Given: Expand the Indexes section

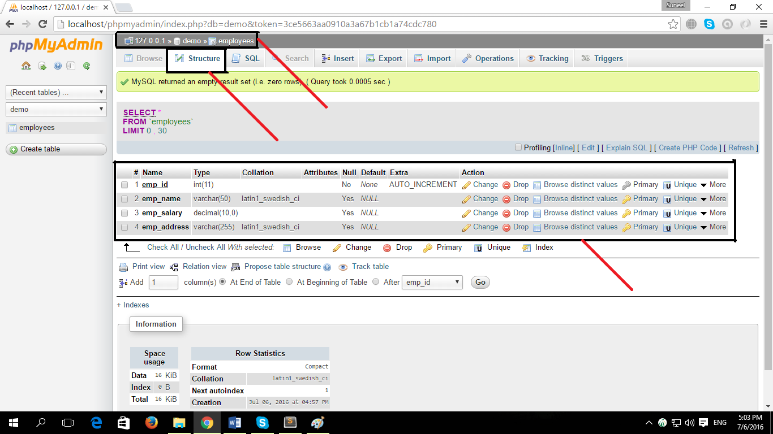Looking at the screenshot, I should 132,305.
